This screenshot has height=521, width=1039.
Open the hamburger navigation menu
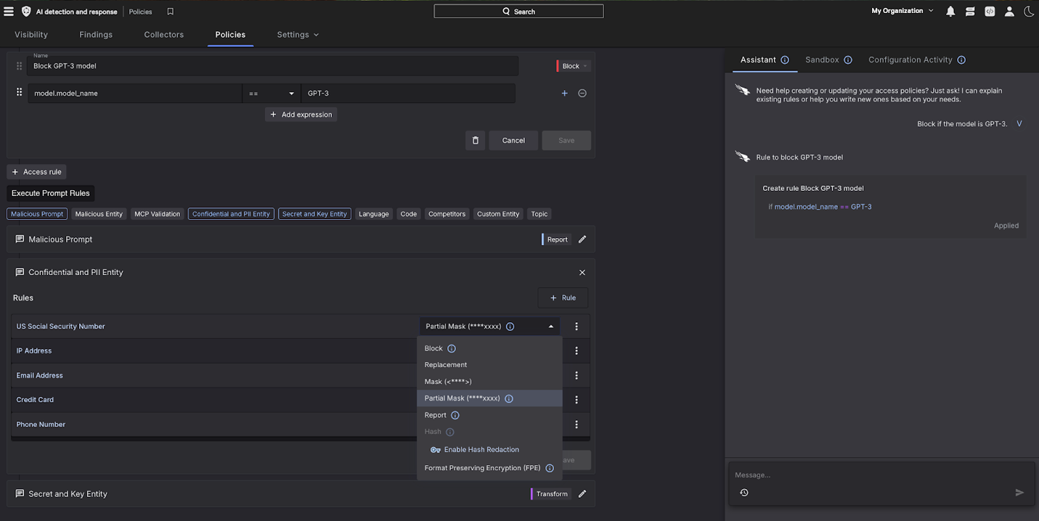(9, 12)
